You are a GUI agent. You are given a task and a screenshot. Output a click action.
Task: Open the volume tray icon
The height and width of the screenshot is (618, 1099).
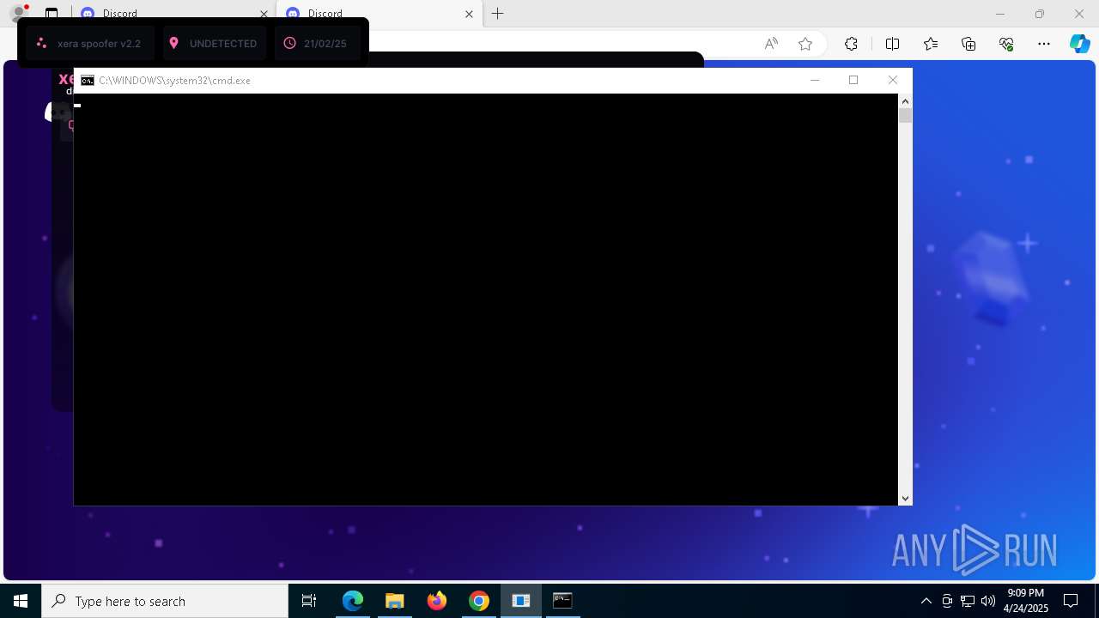coord(988,601)
